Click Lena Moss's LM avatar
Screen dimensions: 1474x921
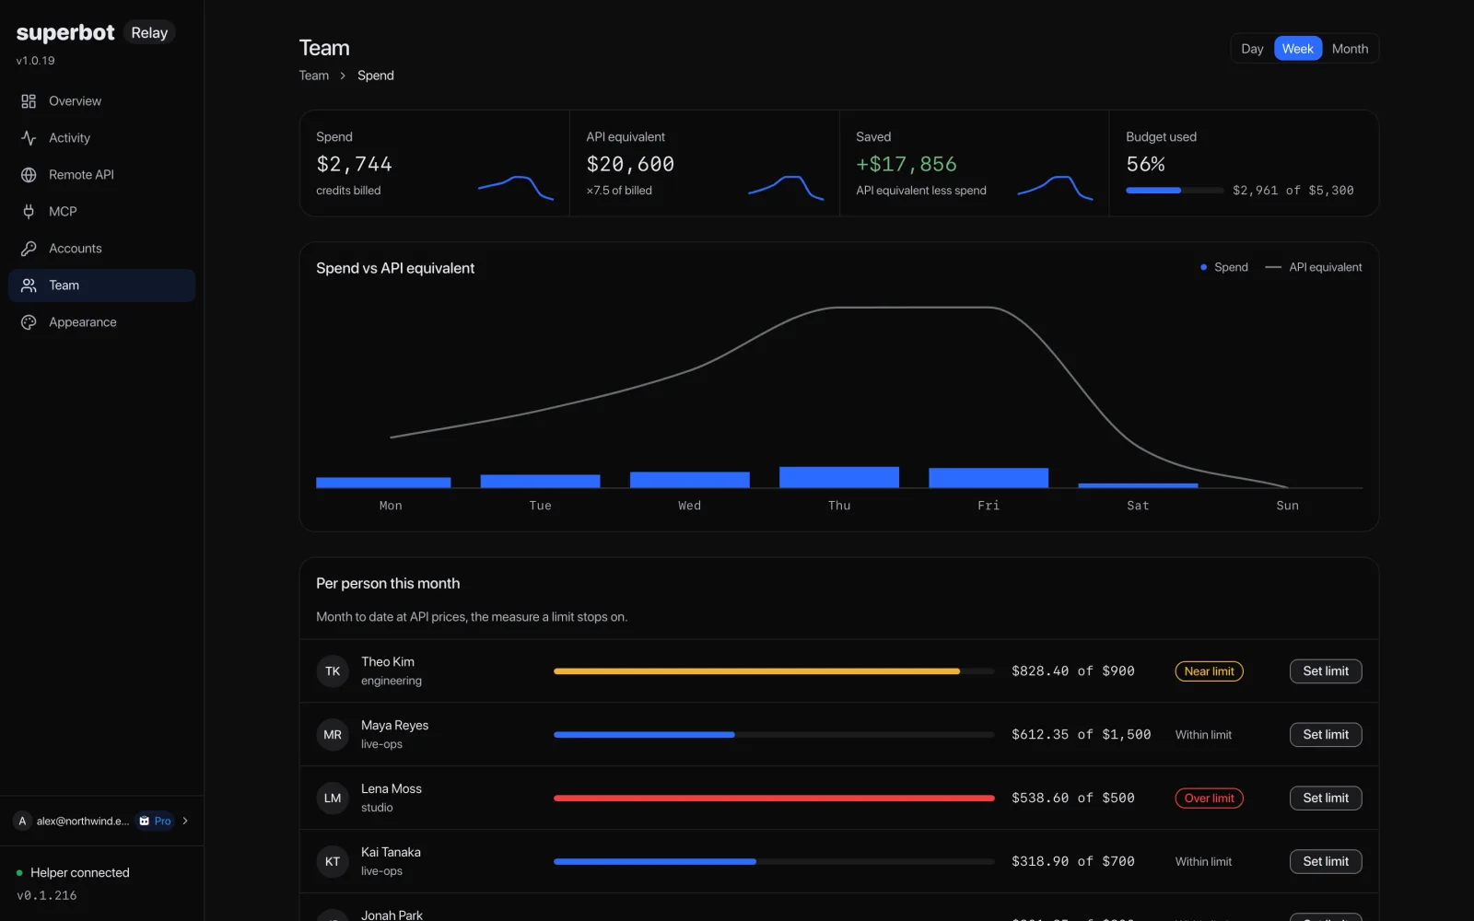333,799
